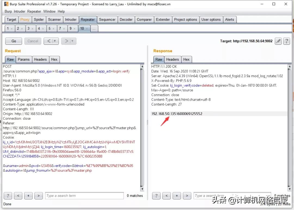Image resolution: width=294 pixels, height=210 pixels.
Task: Open the Project options tab
Action: 186,20
